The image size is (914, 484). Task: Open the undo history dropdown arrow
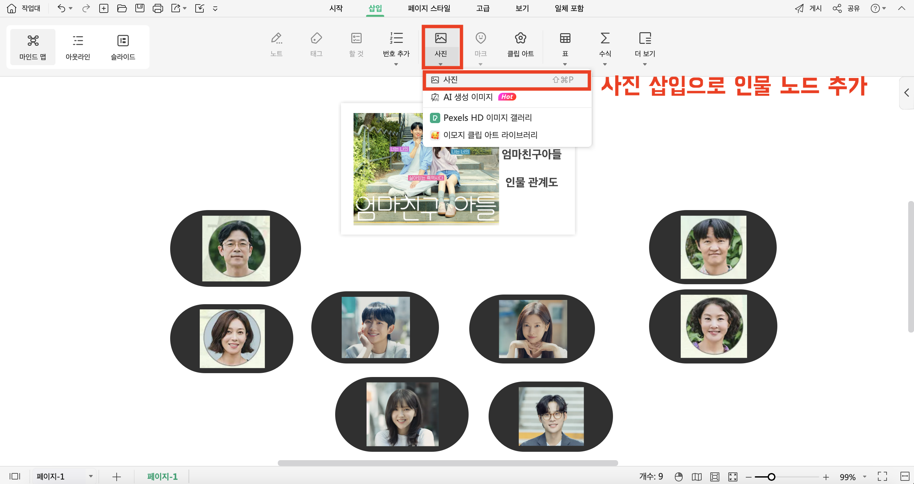point(71,8)
